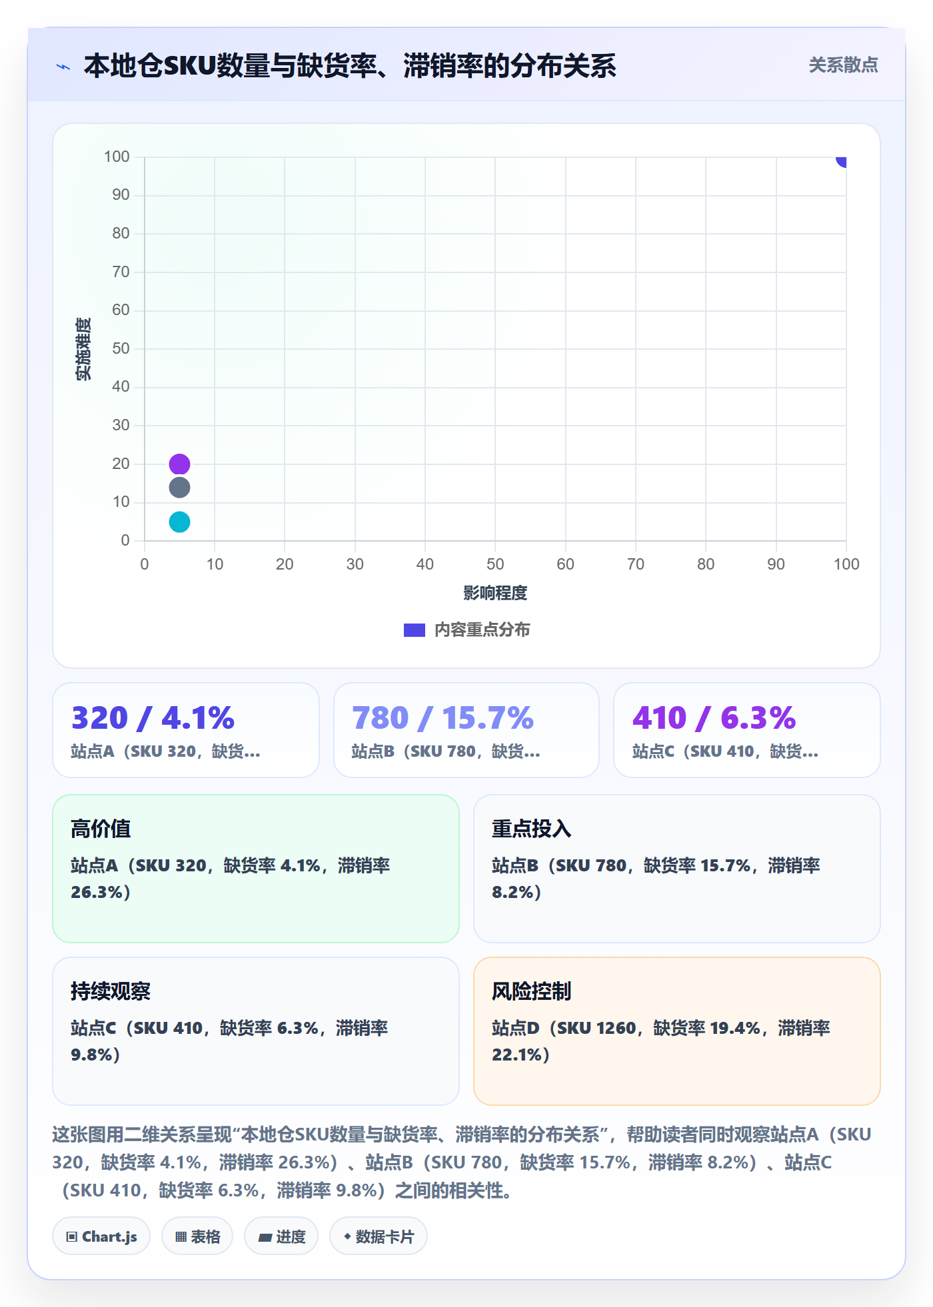This screenshot has height=1307, width=933.
Task: Select the 进度 tag
Action: (x=281, y=1236)
